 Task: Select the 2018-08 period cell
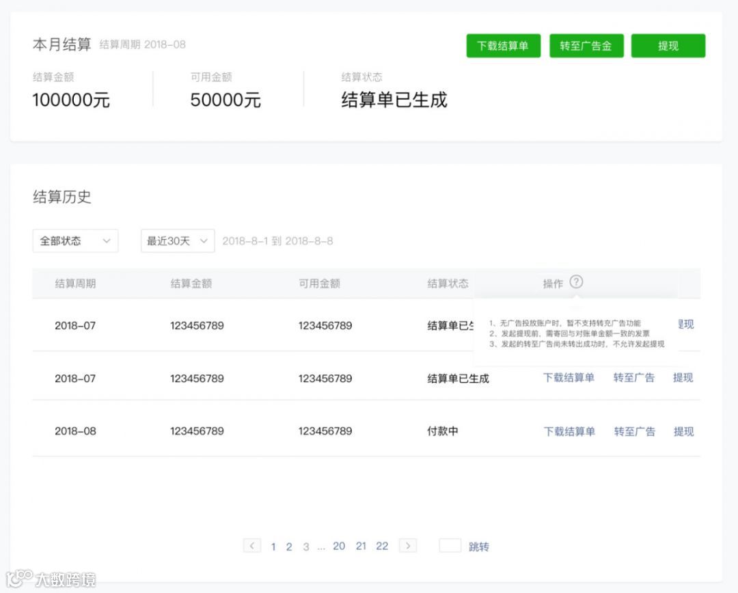[75, 431]
